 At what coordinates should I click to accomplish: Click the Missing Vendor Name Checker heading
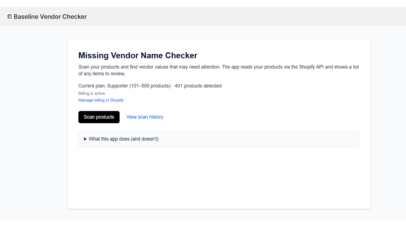[x=138, y=55]
